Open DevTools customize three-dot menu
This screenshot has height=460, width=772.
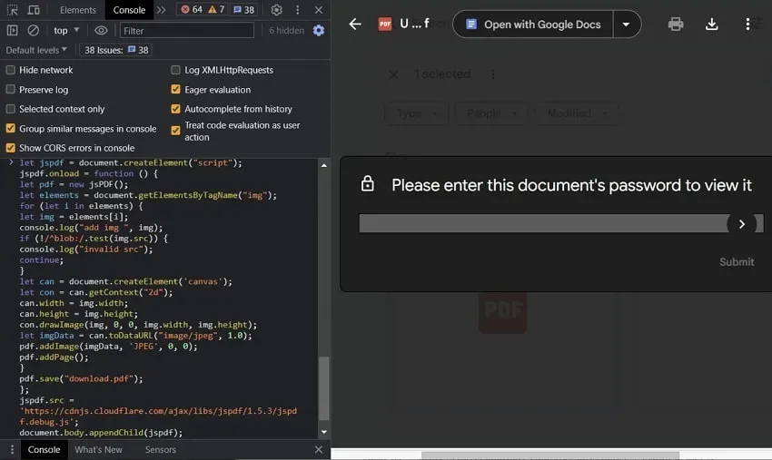[x=297, y=10]
